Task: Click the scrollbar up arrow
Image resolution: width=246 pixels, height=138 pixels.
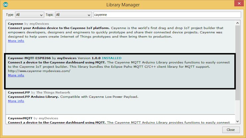Action: click(238, 23)
